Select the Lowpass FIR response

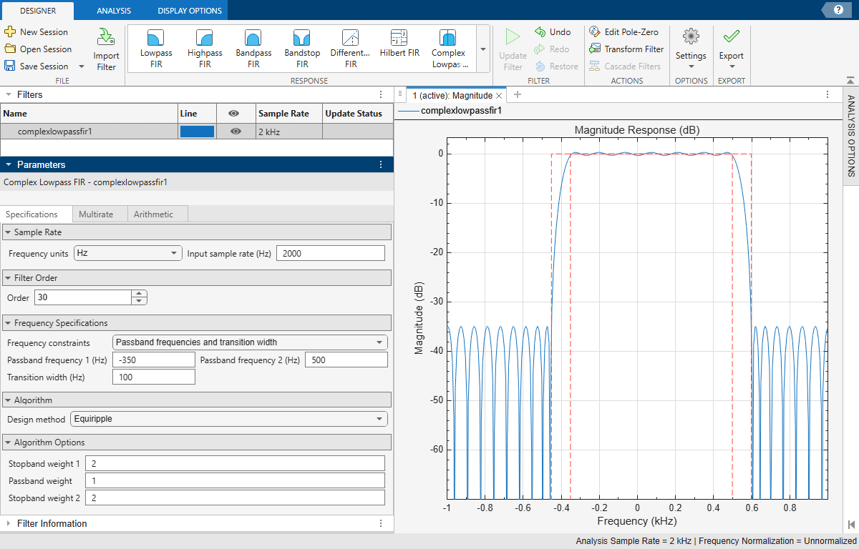tap(156, 49)
